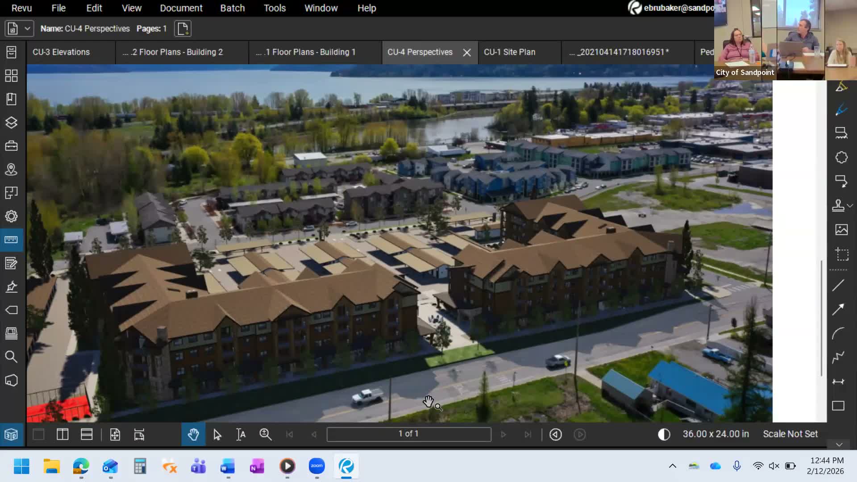857x482 pixels.
Task: Switch to the CU-1 Site Plan tab
Action: pyautogui.click(x=509, y=52)
